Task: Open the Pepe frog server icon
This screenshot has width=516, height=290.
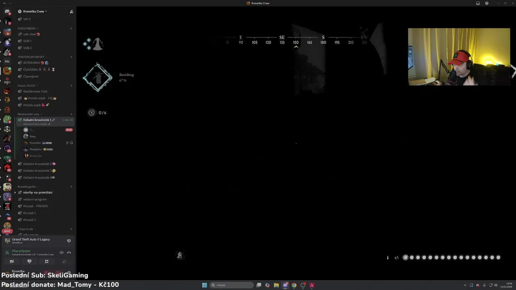Action: (x=7, y=119)
